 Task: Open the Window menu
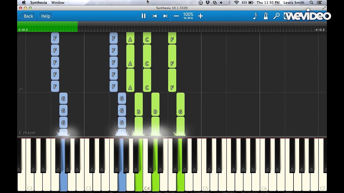[x=58, y=3]
